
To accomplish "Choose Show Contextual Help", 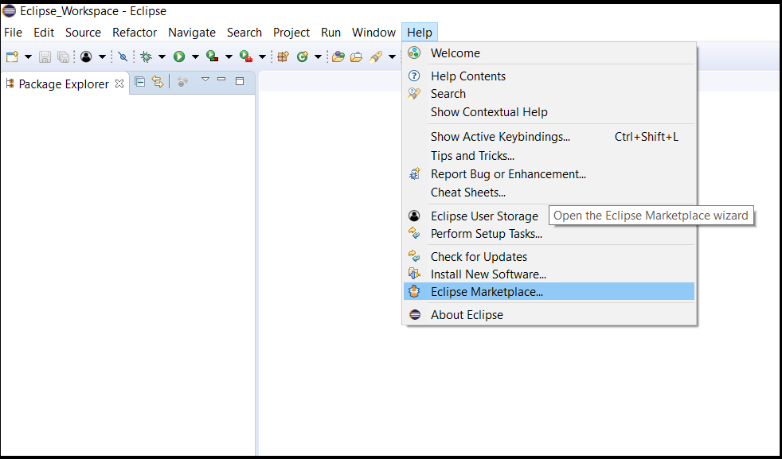I will pyautogui.click(x=549, y=112).
